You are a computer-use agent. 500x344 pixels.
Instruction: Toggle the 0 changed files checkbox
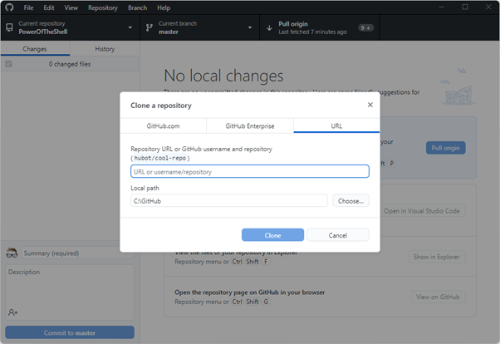(8, 64)
